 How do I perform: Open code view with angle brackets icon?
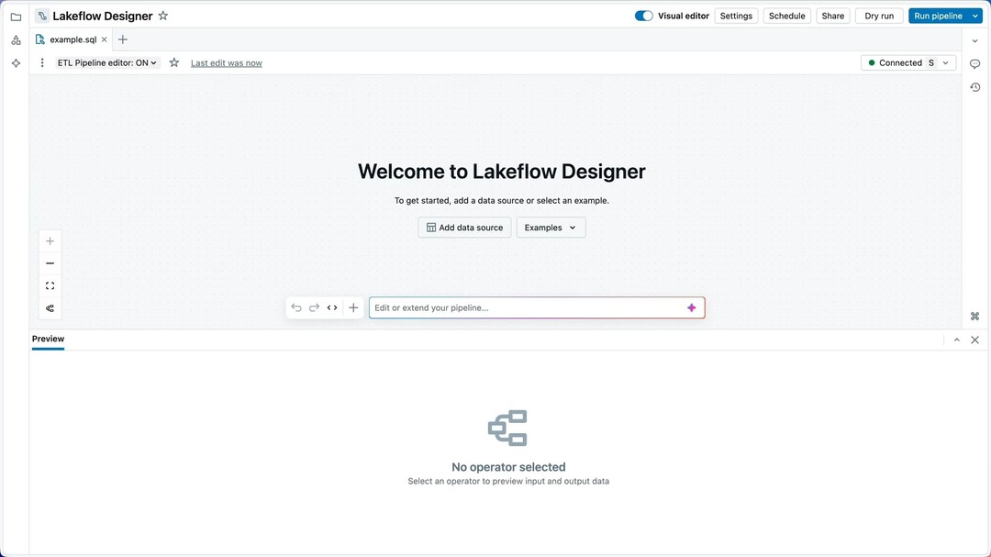(332, 308)
